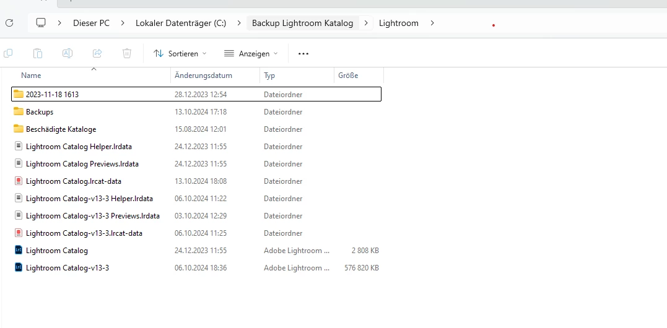The height and width of the screenshot is (328, 667).
Task: Expand the chevron after Backup Lightroom Katalog
Action: pos(366,23)
